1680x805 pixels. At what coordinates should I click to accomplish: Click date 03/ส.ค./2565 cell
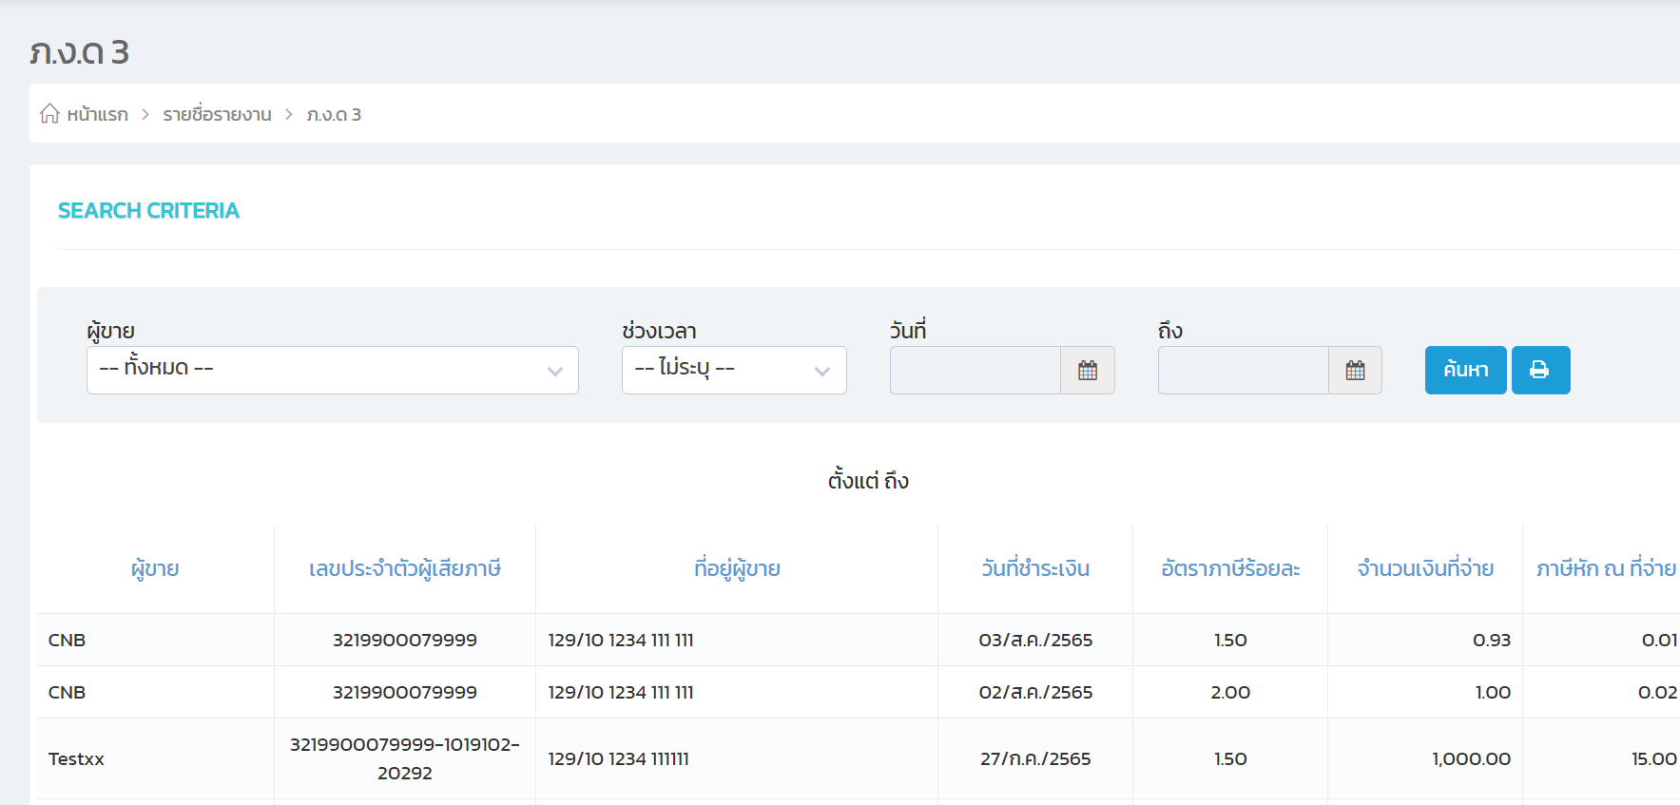pyautogui.click(x=1035, y=640)
